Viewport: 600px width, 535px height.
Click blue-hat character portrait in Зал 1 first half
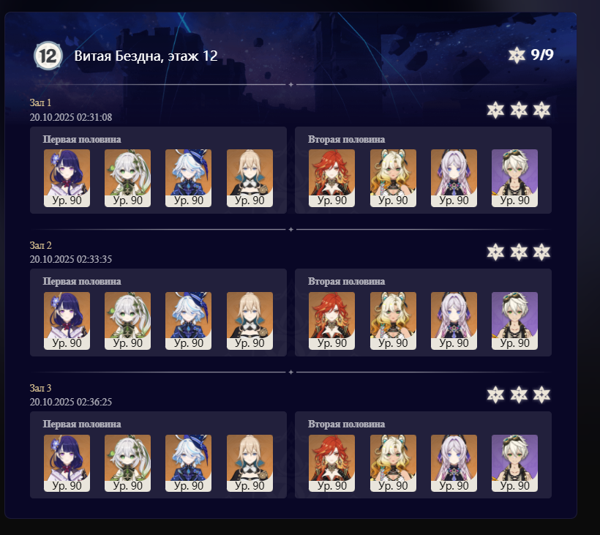pos(188,178)
